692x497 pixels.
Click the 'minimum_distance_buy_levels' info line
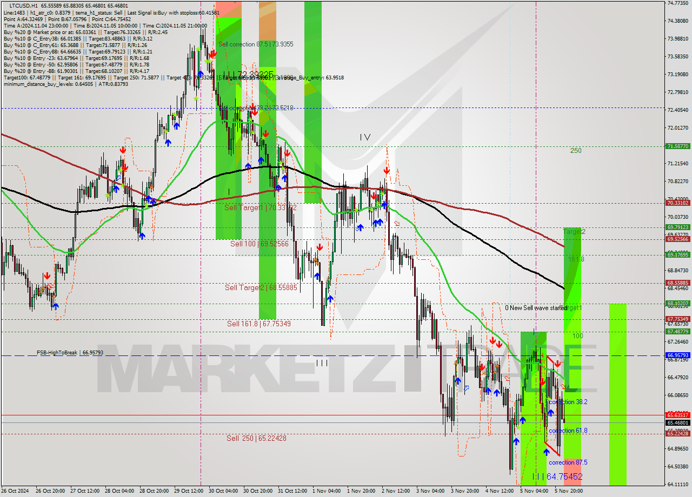click(66, 84)
